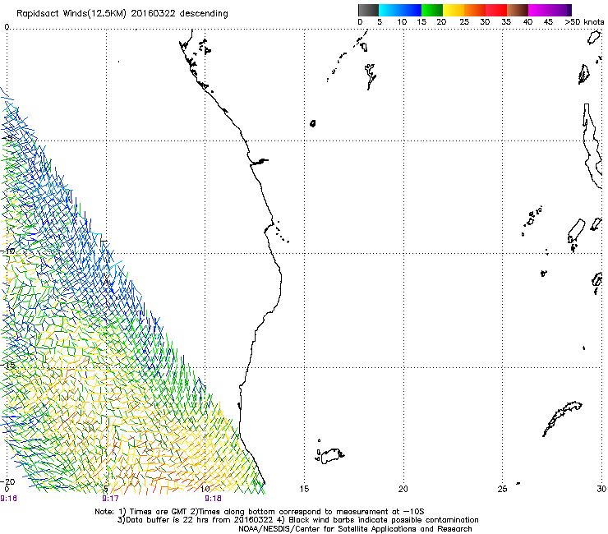Select the orange 25–30 knots legend segment
This screenshot has height=534, width=608.
[475, 10]
